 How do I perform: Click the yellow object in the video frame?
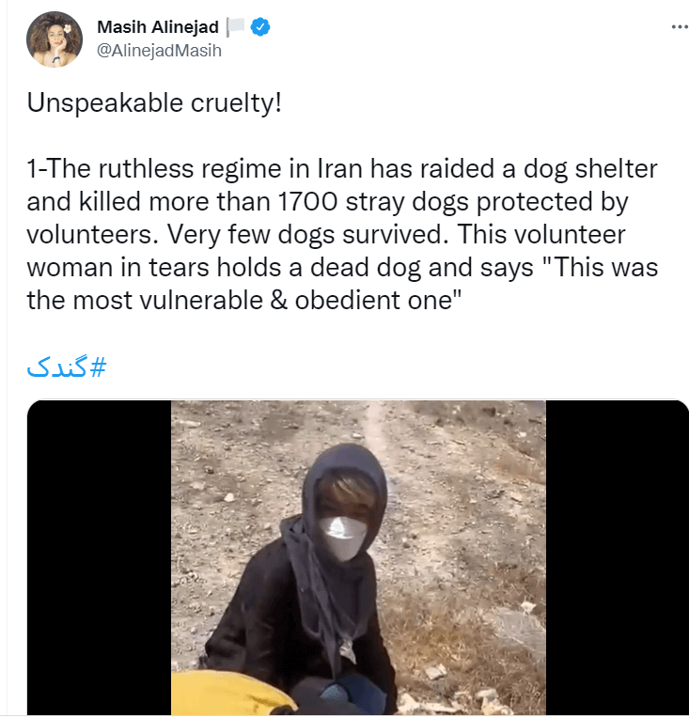click(x=230, y=695)
